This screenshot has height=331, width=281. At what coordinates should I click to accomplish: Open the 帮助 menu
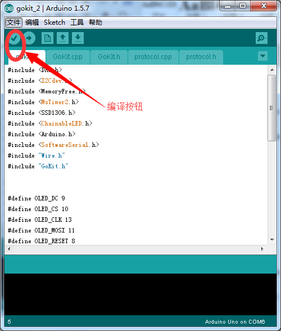click(x=96, y=23)
